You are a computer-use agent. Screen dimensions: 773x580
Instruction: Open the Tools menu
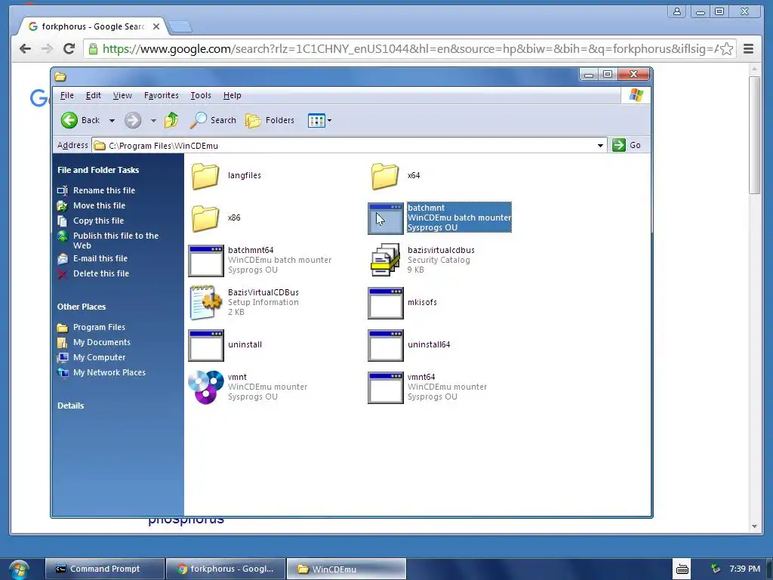(x=201, y=96)
